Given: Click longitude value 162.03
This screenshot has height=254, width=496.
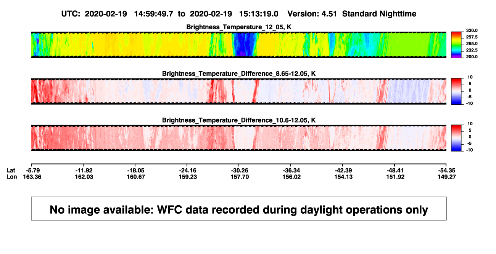Looking at the screenshot, I should tap(84, 176).
